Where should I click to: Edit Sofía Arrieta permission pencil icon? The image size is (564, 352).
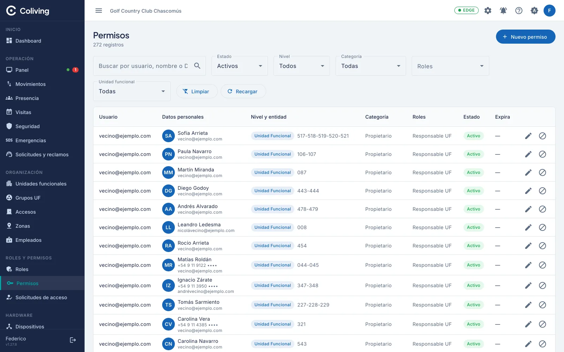click(x=528, y=136)
